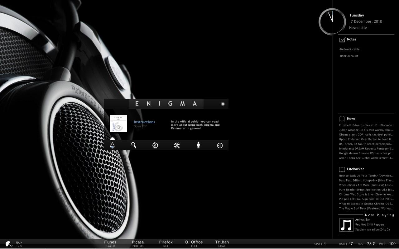The image size is (399, 249).
Task: Open the Elizabeth Edwards headline in News
Action: (x=367, y=125)
